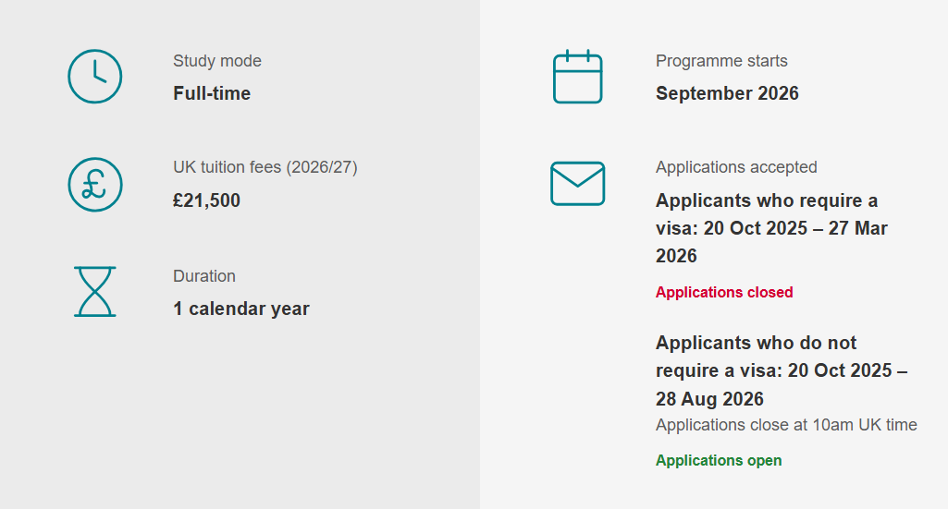Click the calendar icon for Programme starts

577,77
